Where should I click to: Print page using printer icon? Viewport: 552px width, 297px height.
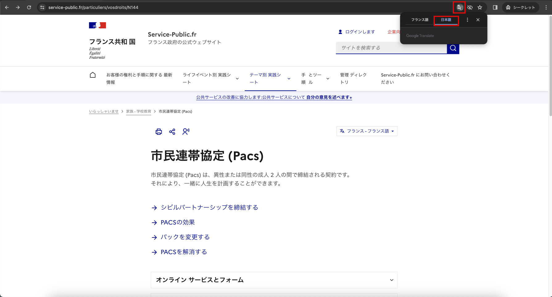[x=159, y=132]
